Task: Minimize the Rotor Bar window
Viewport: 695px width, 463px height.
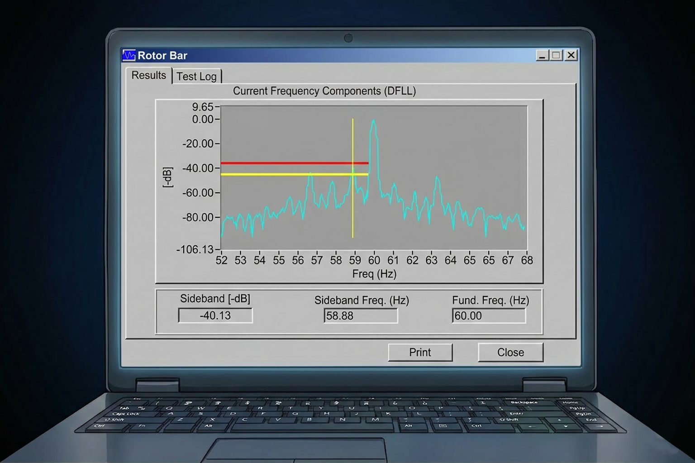Action: pyautogui.click(x=542, y=55)
